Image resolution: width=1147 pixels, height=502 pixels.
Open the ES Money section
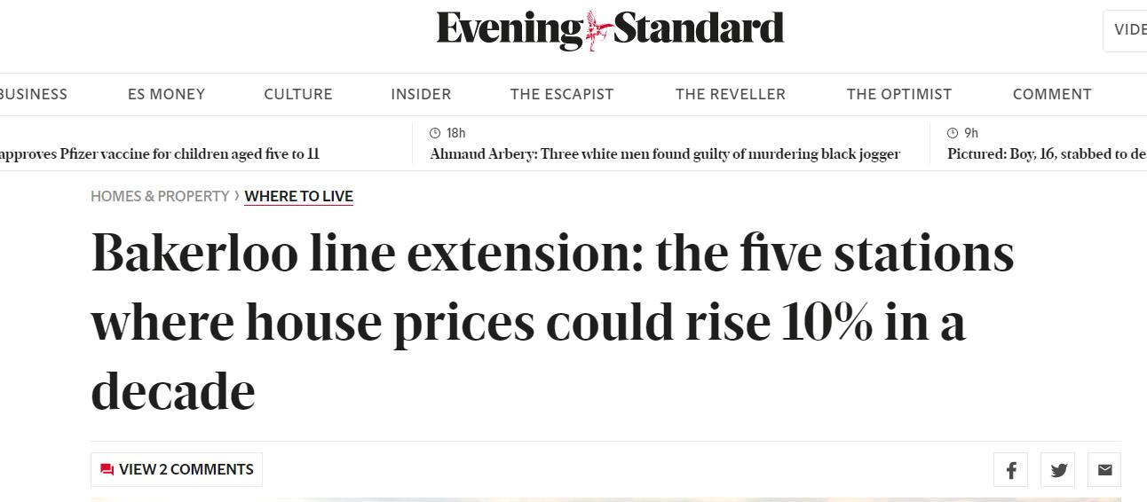pyautogui.click(x=166, y=94)
